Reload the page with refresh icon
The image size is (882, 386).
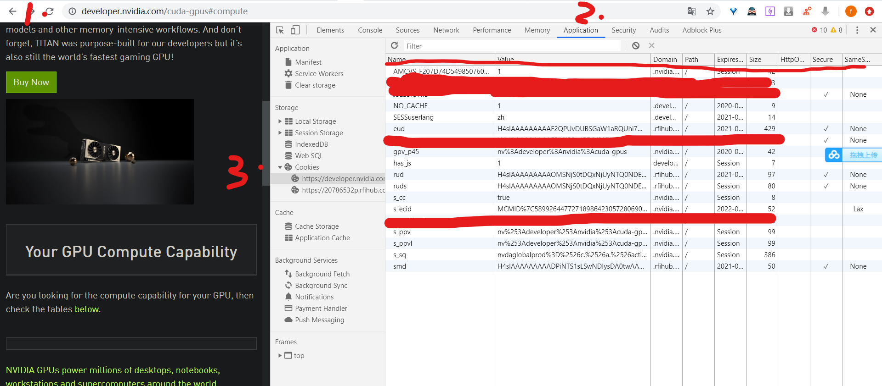coord(49,11)
